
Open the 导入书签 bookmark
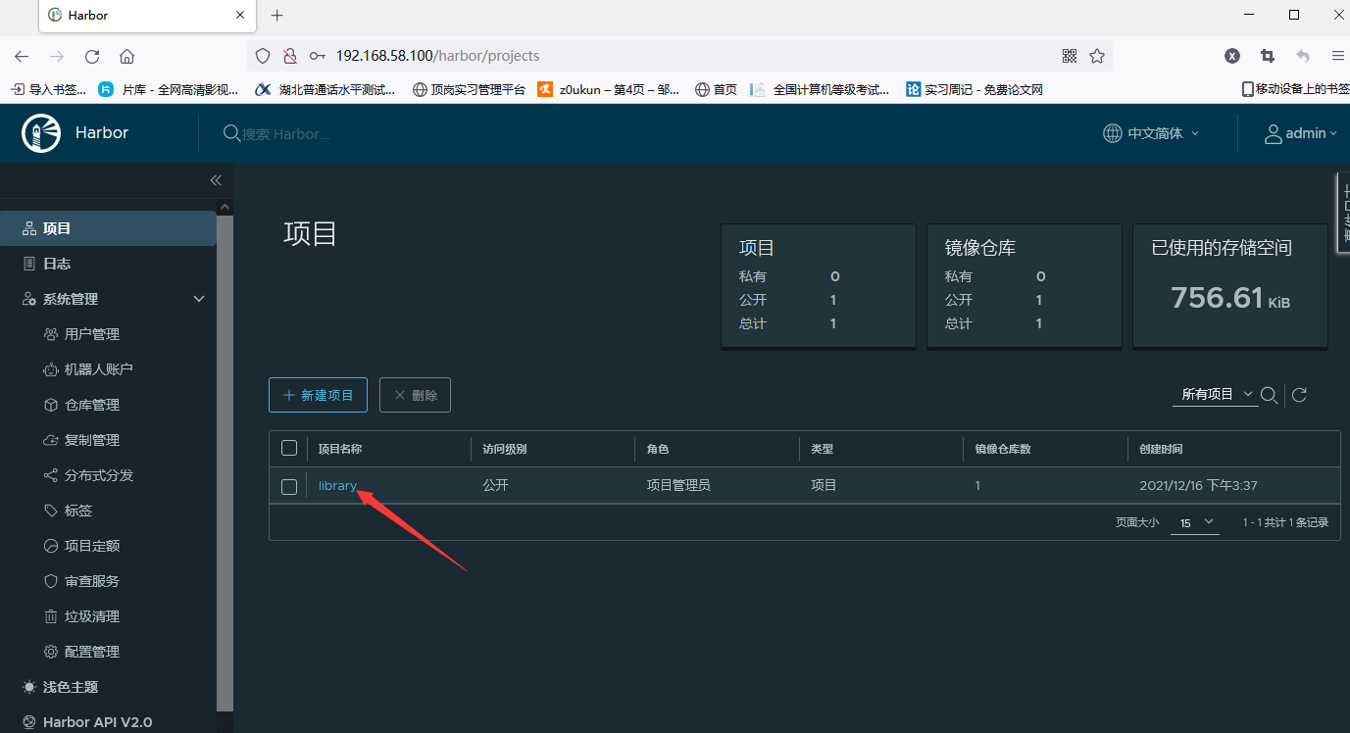click(49, 89)
